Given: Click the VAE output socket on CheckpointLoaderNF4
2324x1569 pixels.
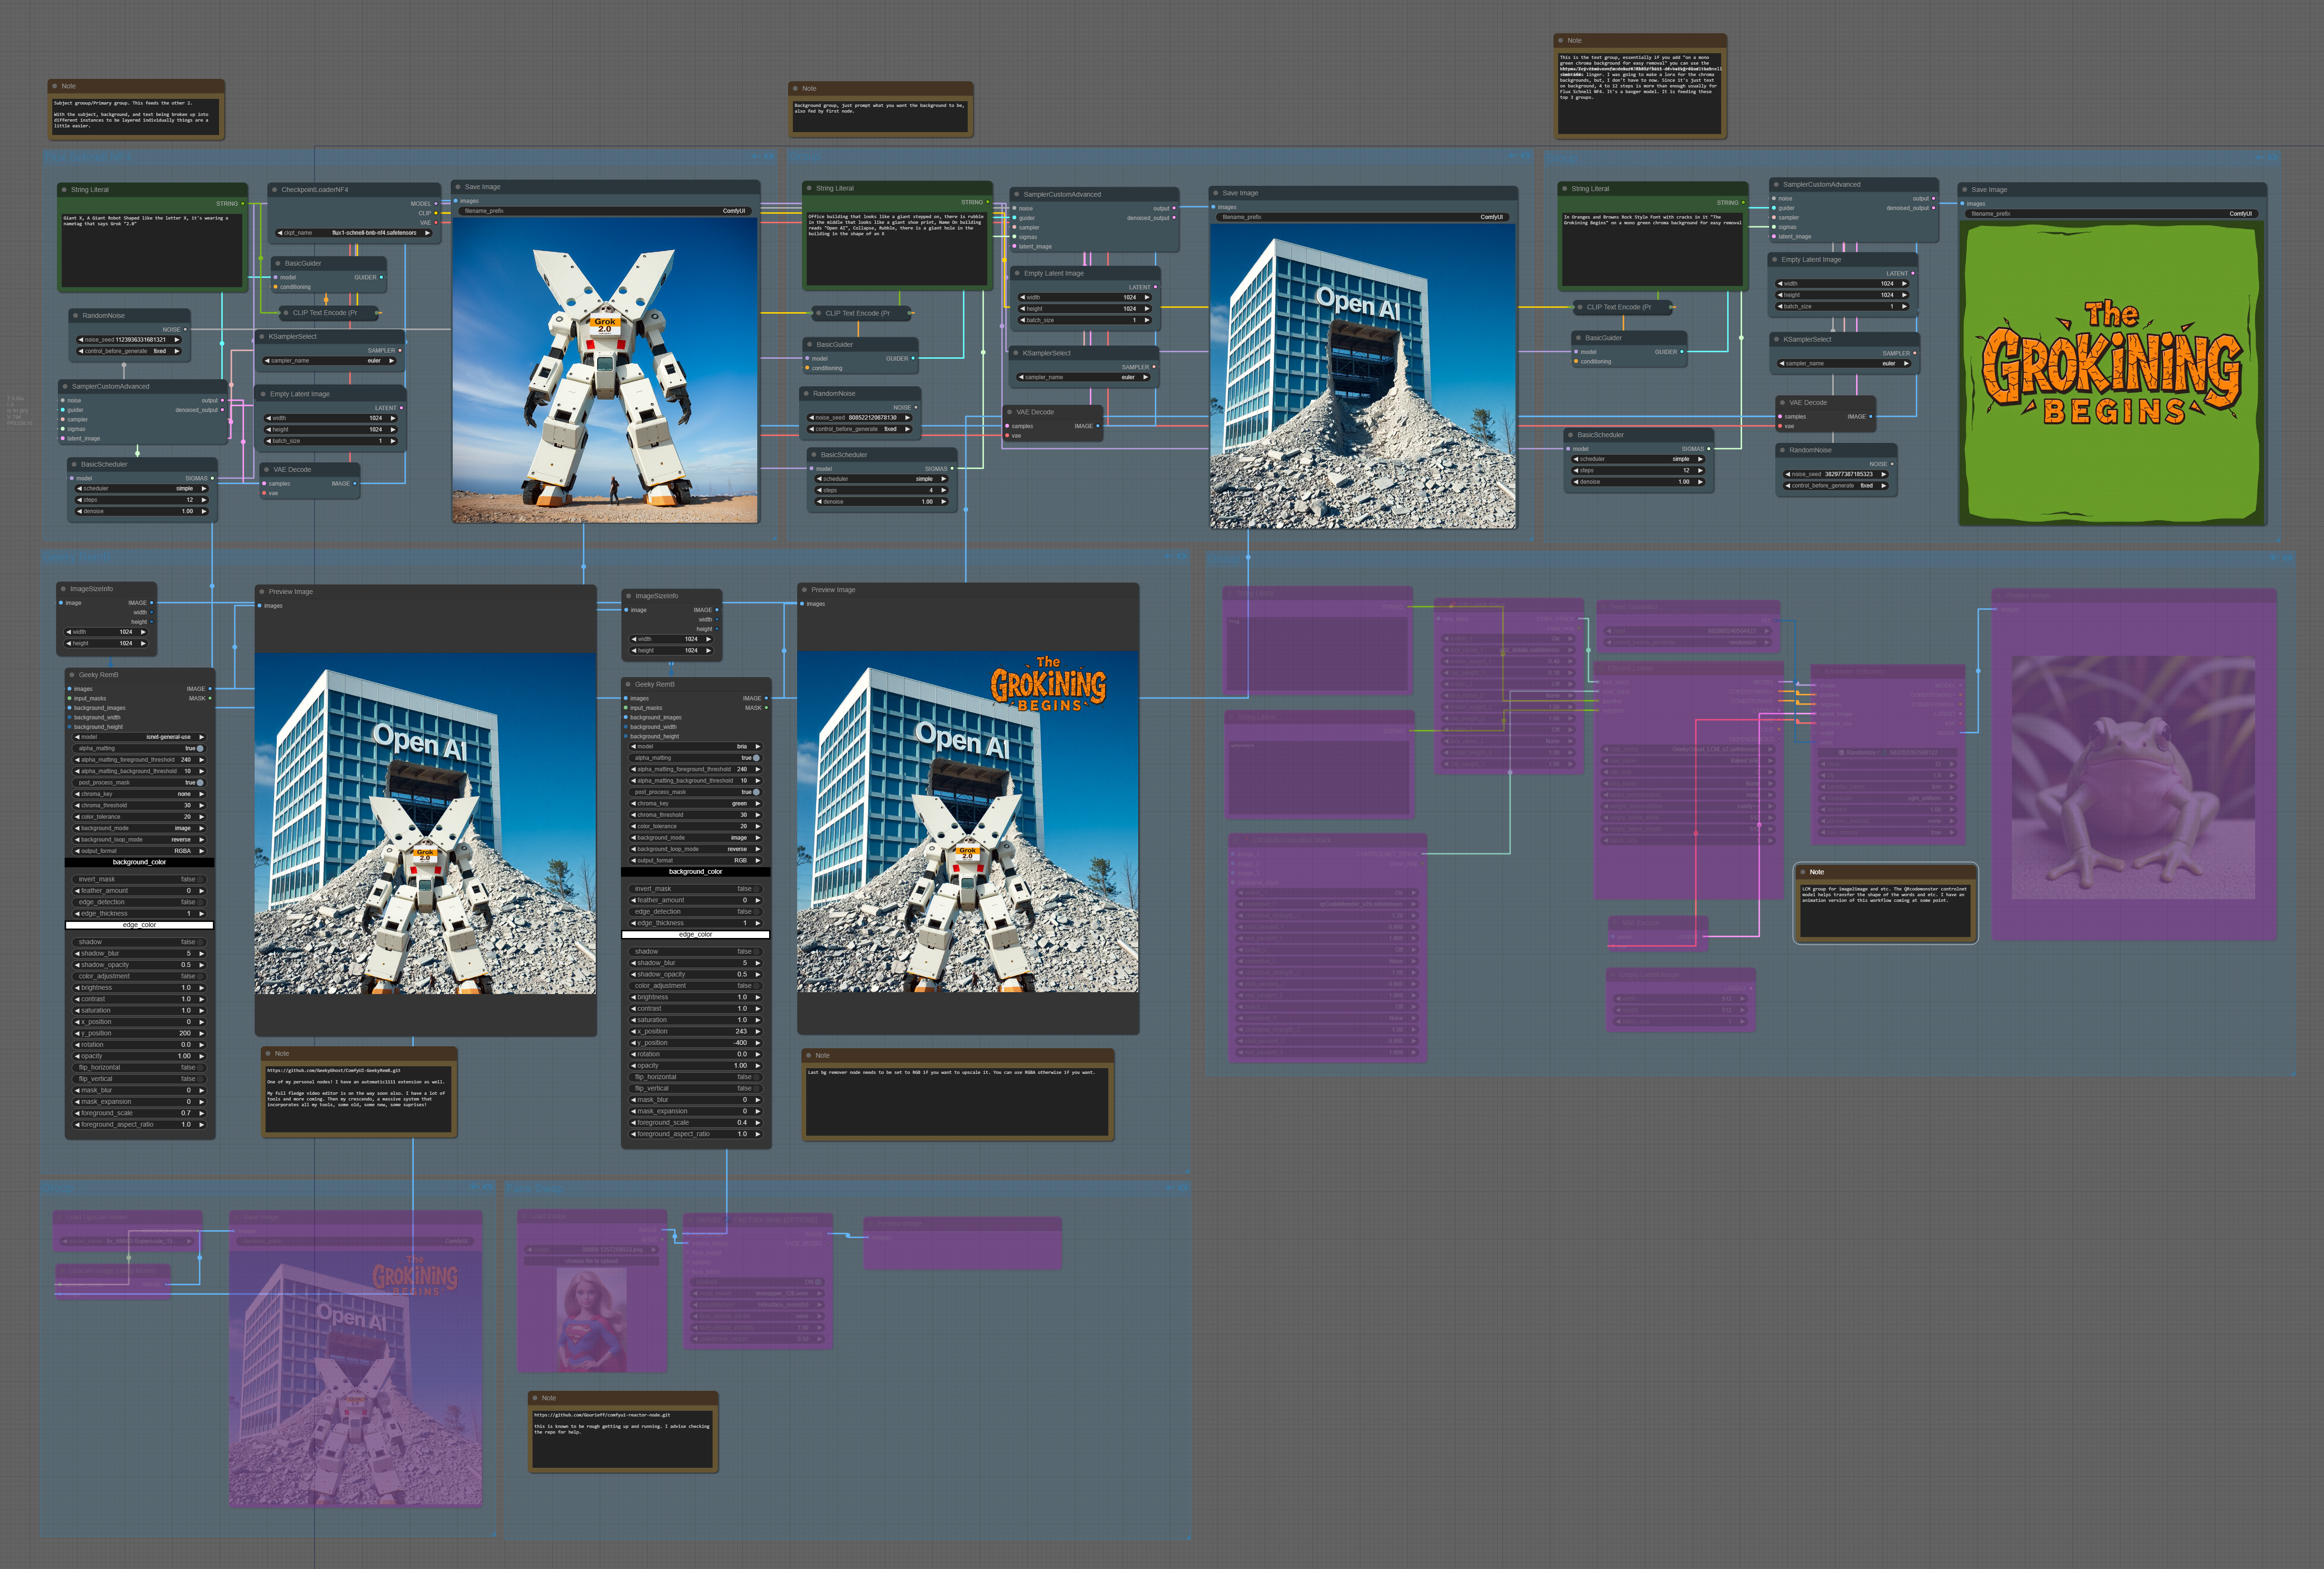Looking at the screenshot, I should 436,223.
